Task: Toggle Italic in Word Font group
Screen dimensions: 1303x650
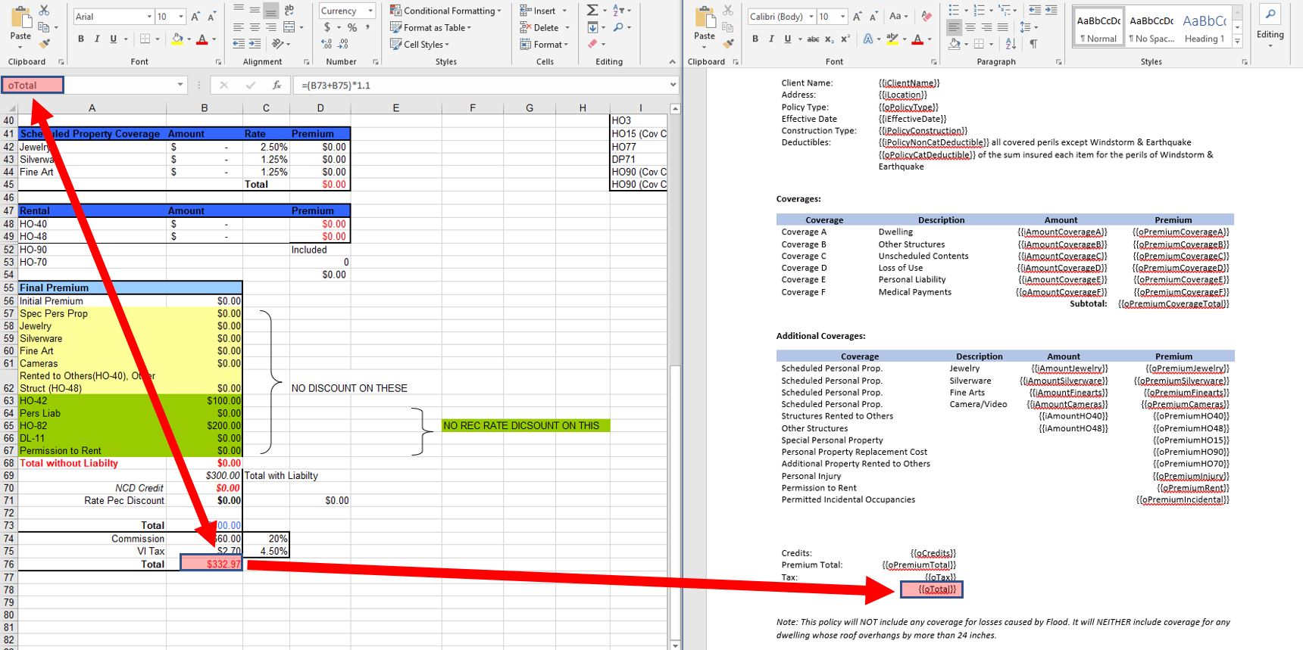Action: coord(771,39)
